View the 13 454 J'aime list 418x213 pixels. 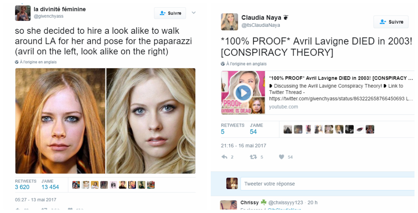(50, 187)
